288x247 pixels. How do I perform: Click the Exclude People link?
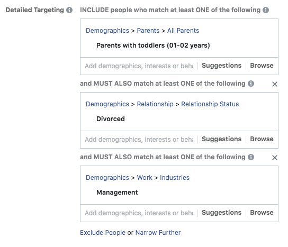tap(103, 233)
